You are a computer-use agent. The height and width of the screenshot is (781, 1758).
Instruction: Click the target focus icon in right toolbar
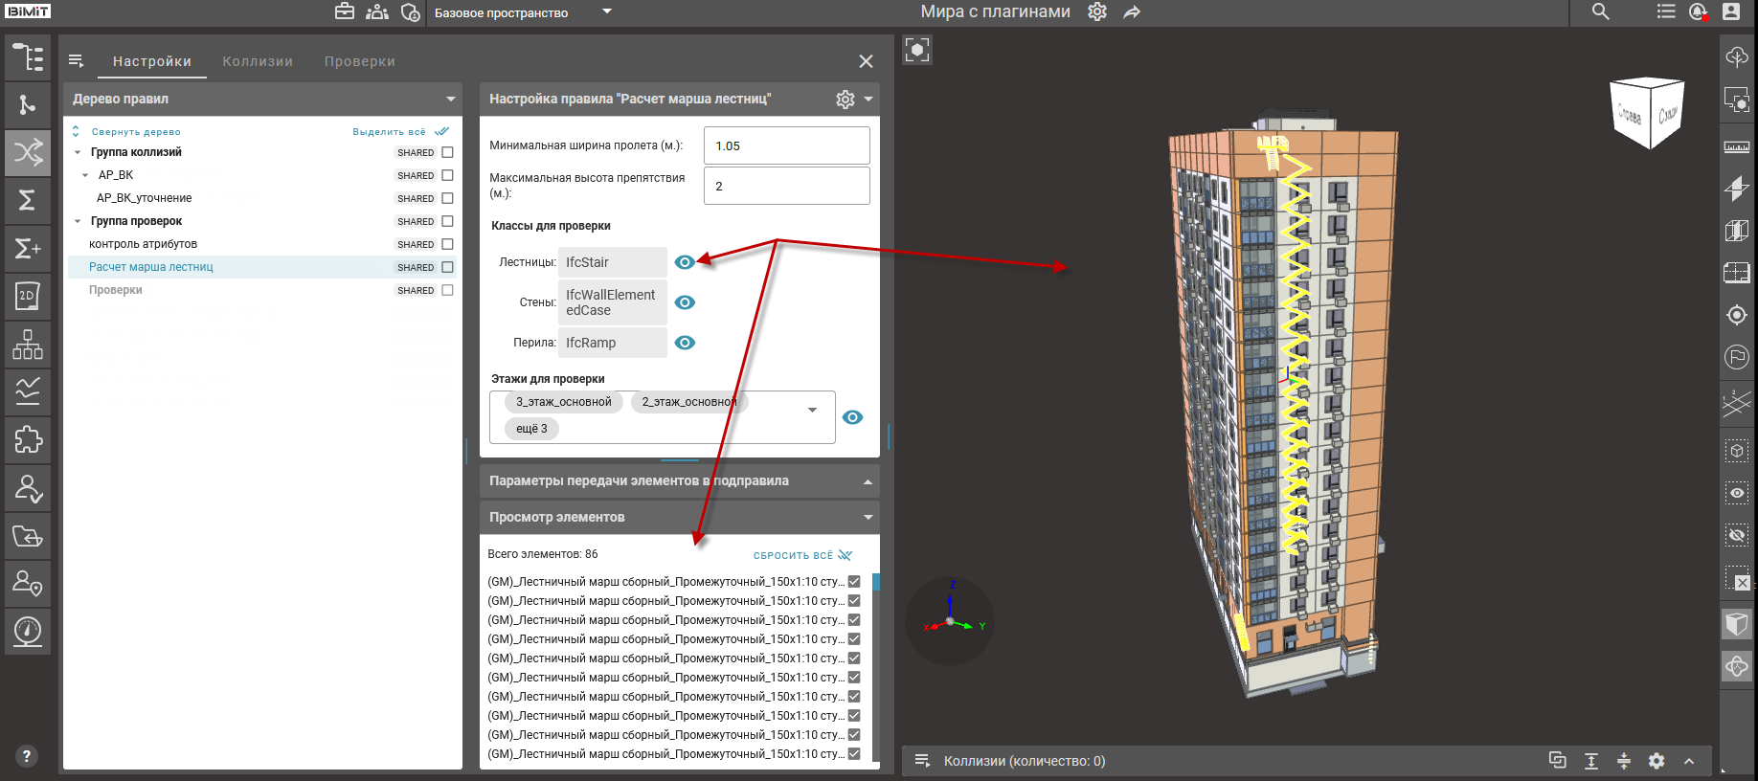pyautogui.click(x=1737, y=315)
